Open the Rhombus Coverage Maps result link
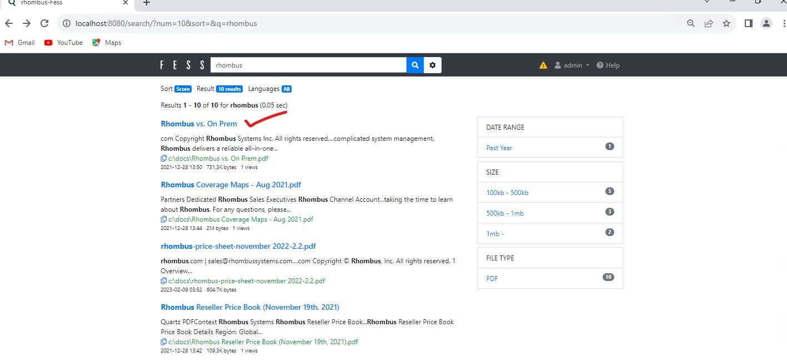The height and width of the screenshot is (363, 787). pos(230,185)
